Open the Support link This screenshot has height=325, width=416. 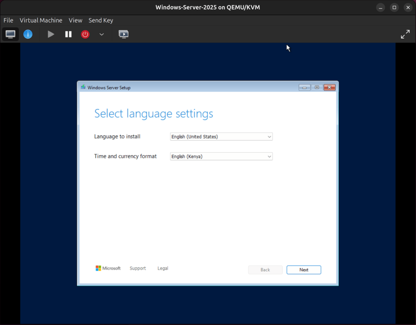(x=138, y=268)
